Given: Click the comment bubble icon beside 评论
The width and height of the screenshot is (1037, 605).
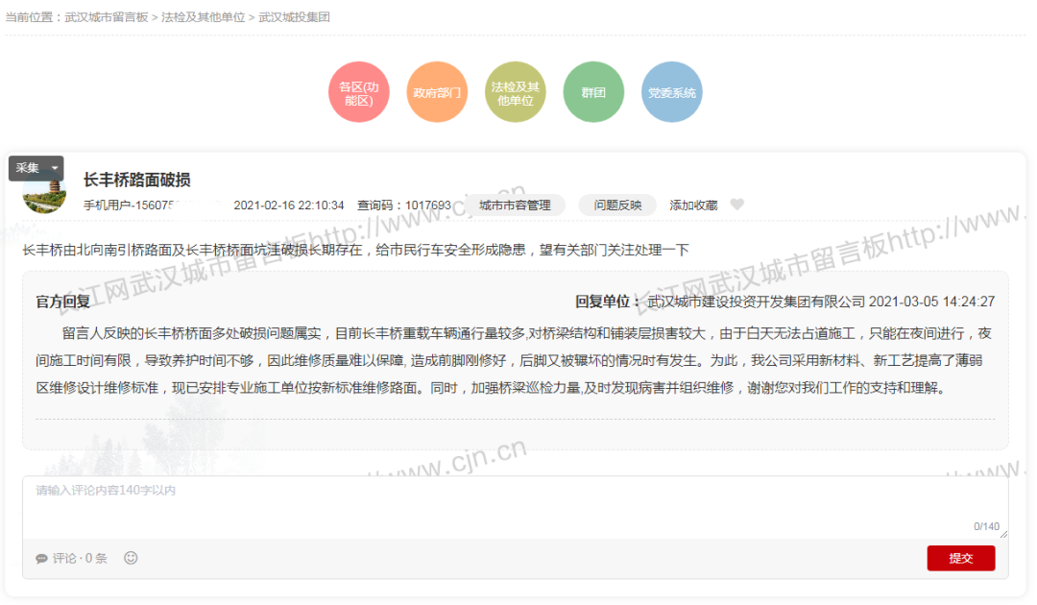Looking at the screenshot, I should click(41, 558).
